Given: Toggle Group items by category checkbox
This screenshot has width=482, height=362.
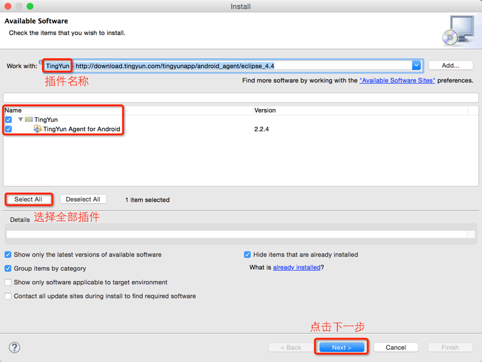Looking at the screenshot, I should click(8, 268).
